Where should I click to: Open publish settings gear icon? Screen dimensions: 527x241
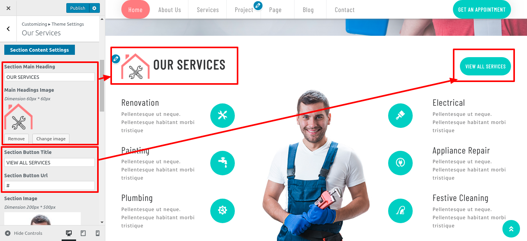coord(94,8)
